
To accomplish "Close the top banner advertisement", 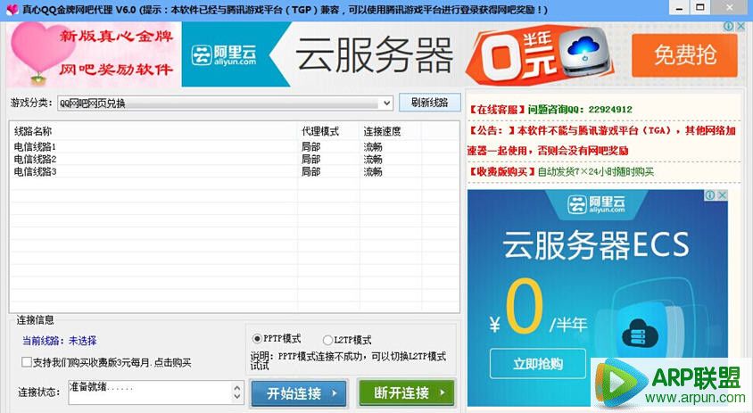I will [740, 27].
